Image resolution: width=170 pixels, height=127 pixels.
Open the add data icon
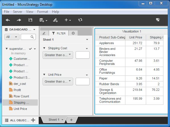(43, 20)
